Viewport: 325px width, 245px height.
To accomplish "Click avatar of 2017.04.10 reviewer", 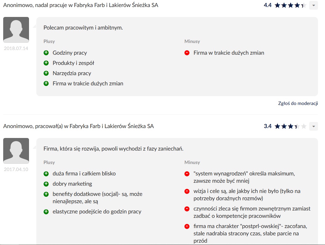I will 16,151.
